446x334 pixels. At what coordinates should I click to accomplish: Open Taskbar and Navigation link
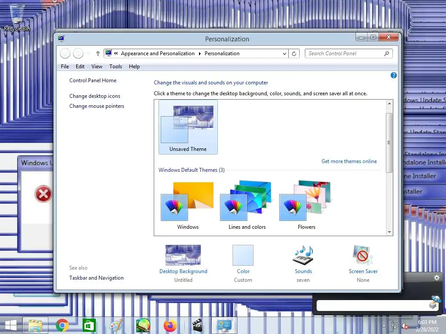click(96, 278)
